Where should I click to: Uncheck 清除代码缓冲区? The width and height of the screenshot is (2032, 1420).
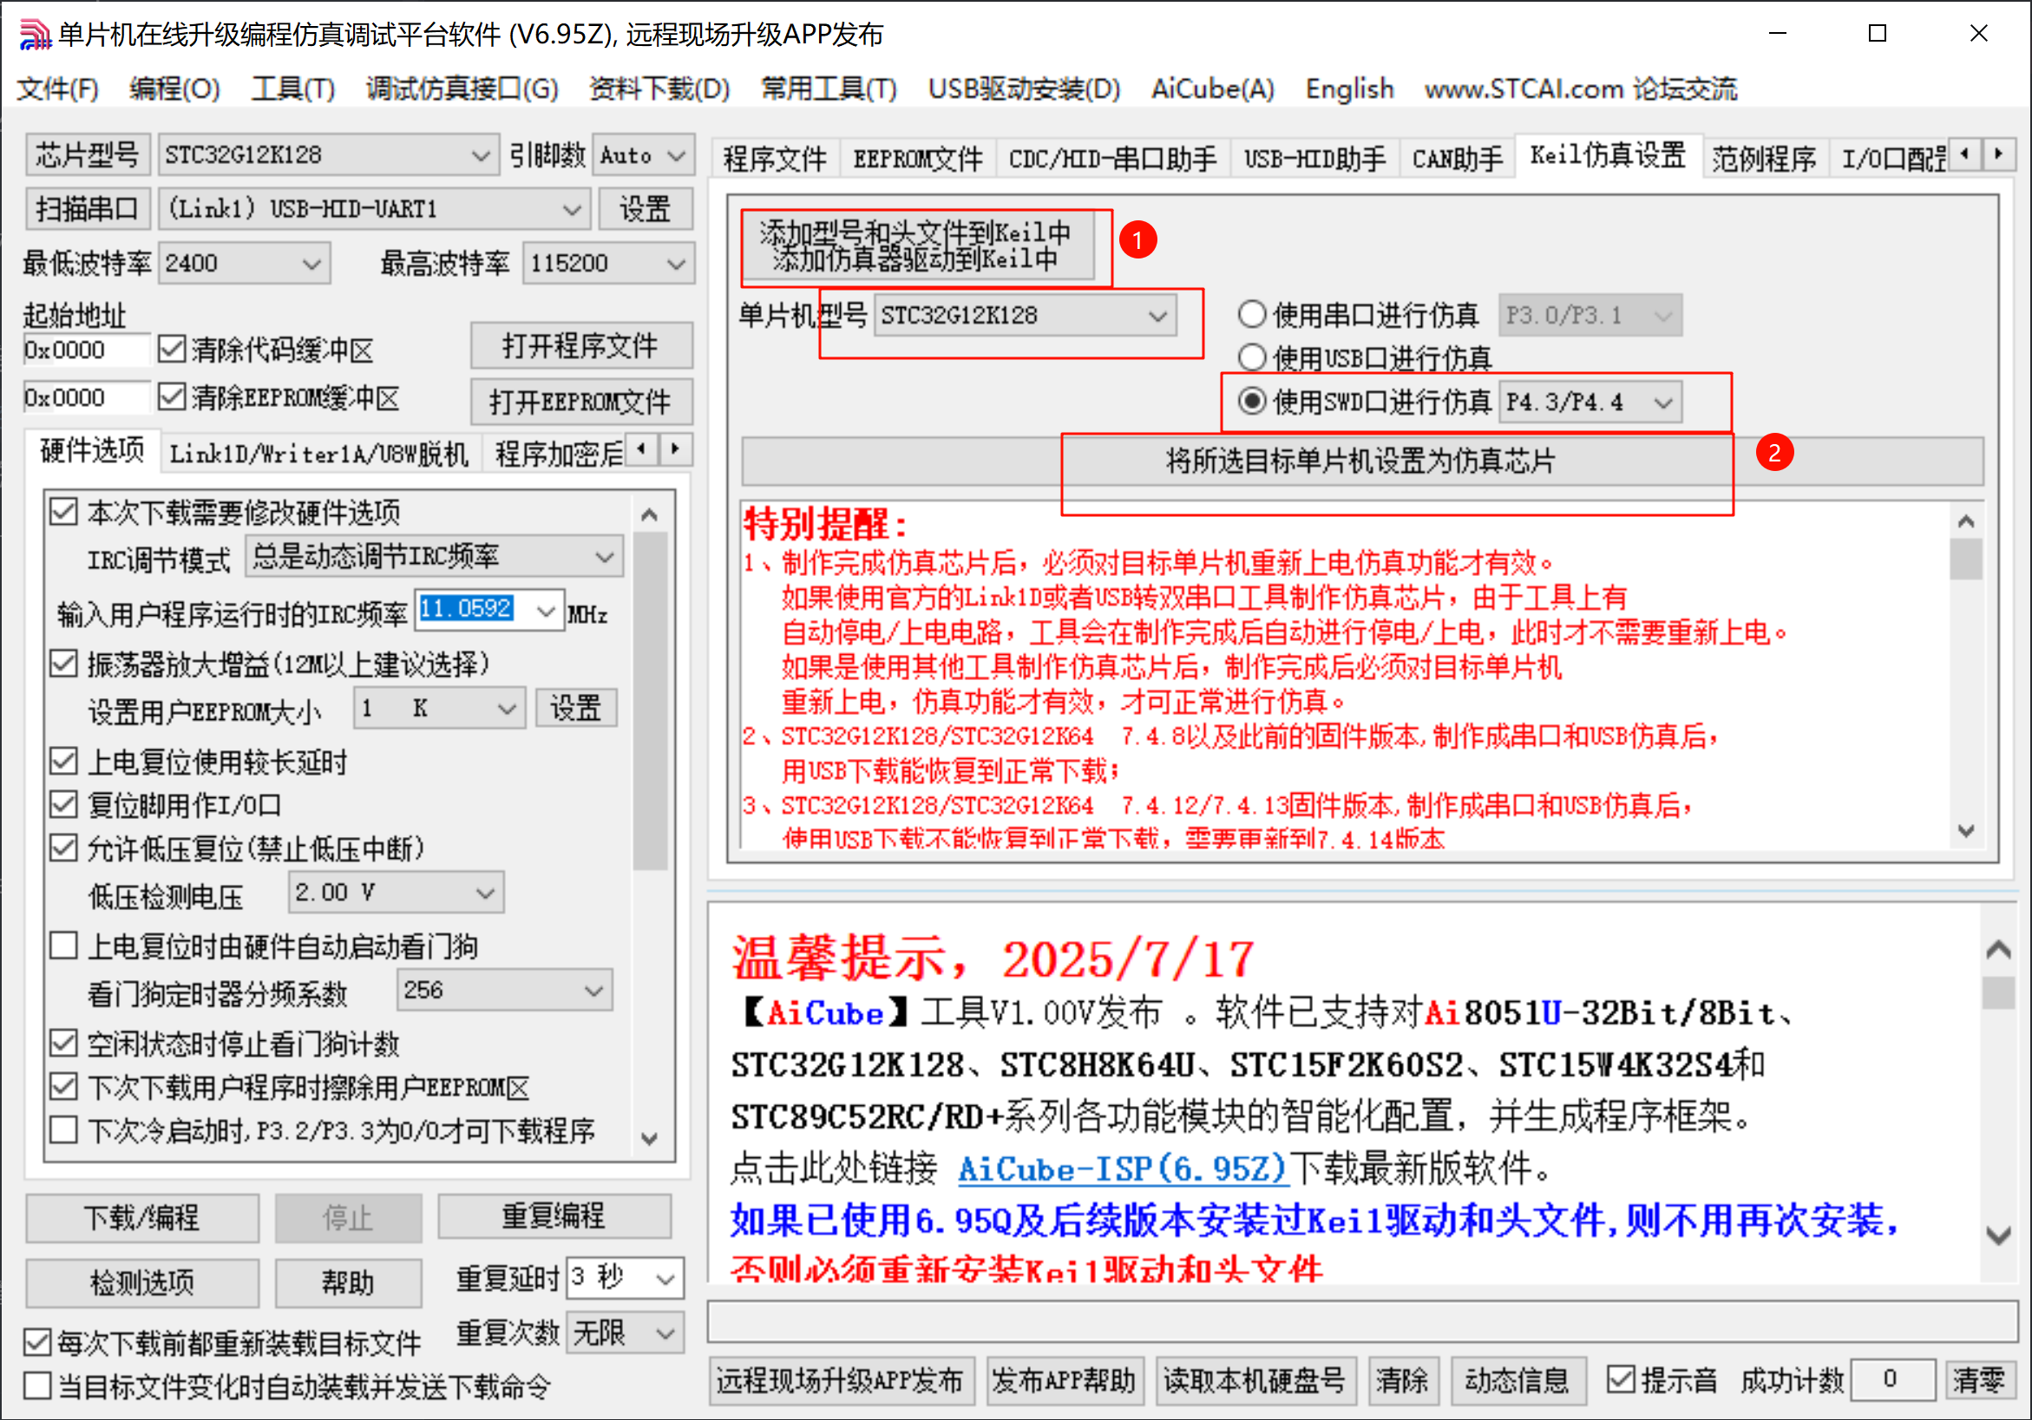(x=172, y=349)
